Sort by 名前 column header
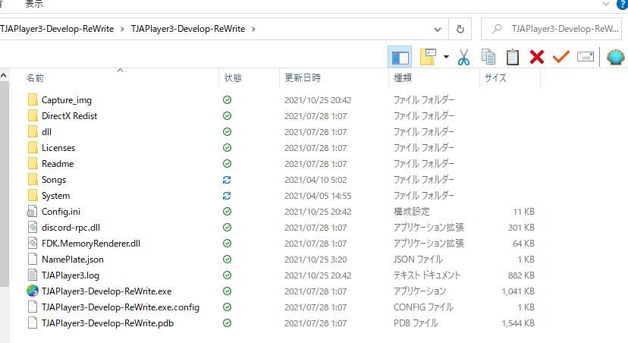The height and width of the screenshot is (343, 628). (35, 77)
